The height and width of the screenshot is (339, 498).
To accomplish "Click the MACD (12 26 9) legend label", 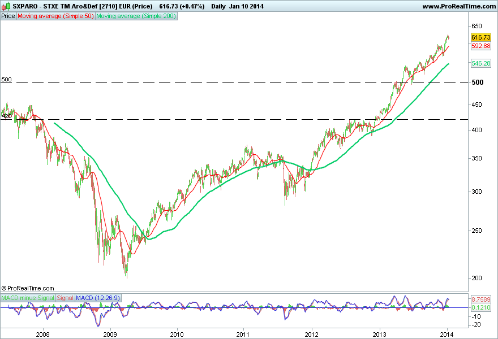I will coord(98,298).
